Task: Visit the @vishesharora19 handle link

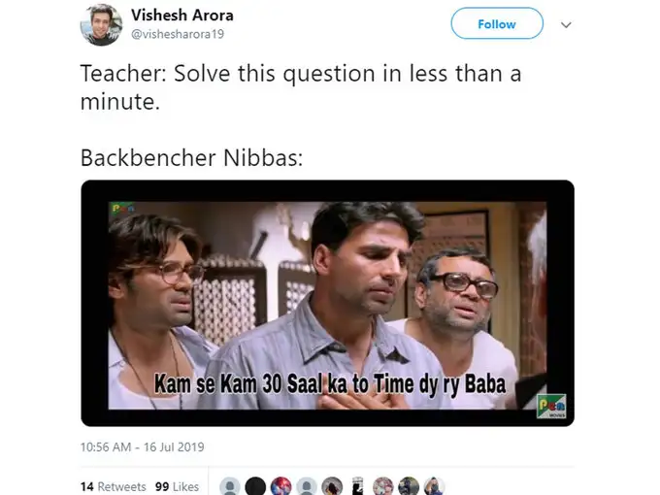Action: [178, 34]
